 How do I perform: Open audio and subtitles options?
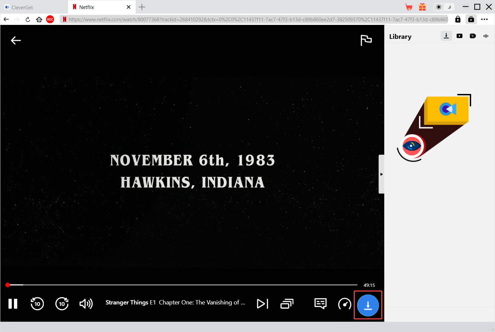click(x=321, y=303)
